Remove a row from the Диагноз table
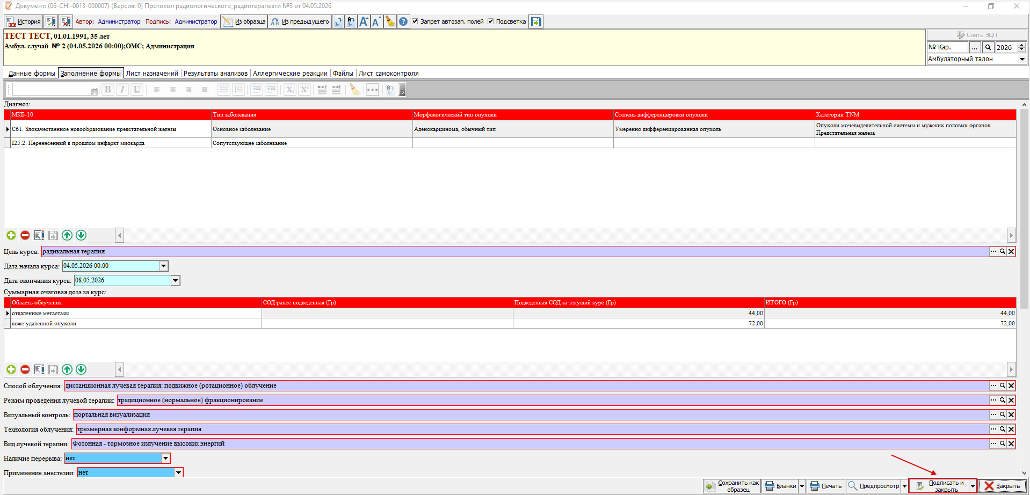This screenshot has width=1030, height=495. point(25,235)
